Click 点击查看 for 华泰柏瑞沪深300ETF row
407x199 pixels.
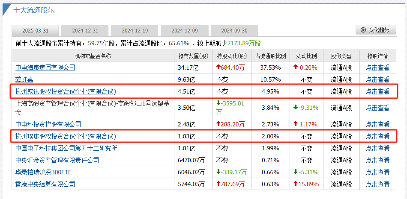tap(378, 172)
